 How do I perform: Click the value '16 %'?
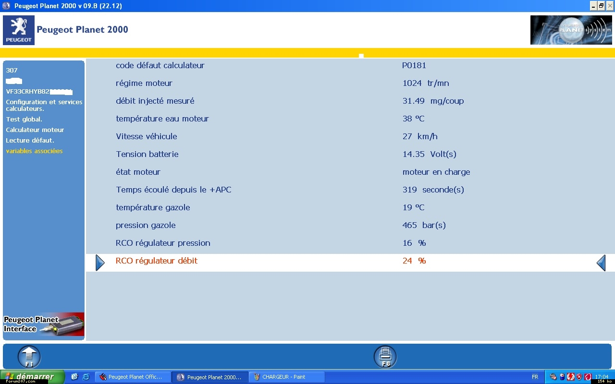pos(414,243)
